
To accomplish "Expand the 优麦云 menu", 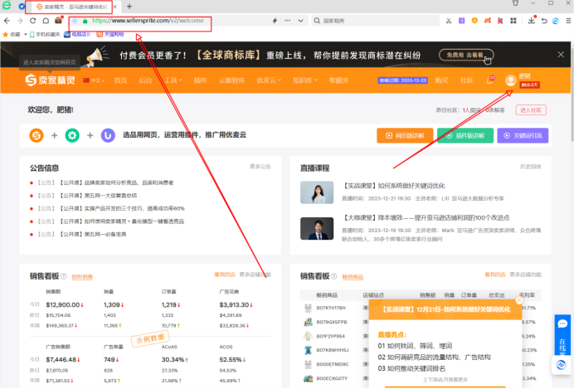I will point(269,80).
